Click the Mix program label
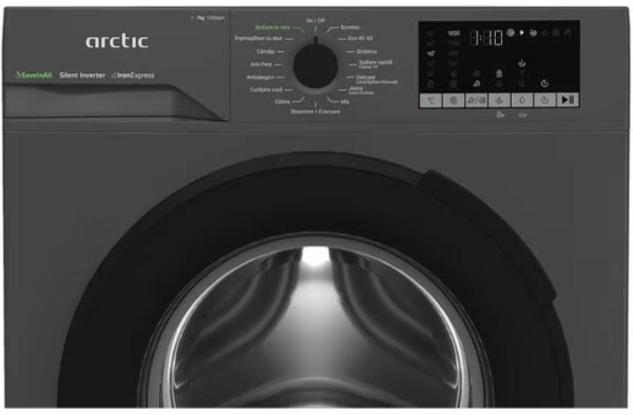The image size is (633, 415). 345,102
